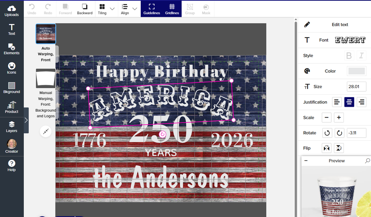
Task: Open the Layers panel
Action: 12,126
